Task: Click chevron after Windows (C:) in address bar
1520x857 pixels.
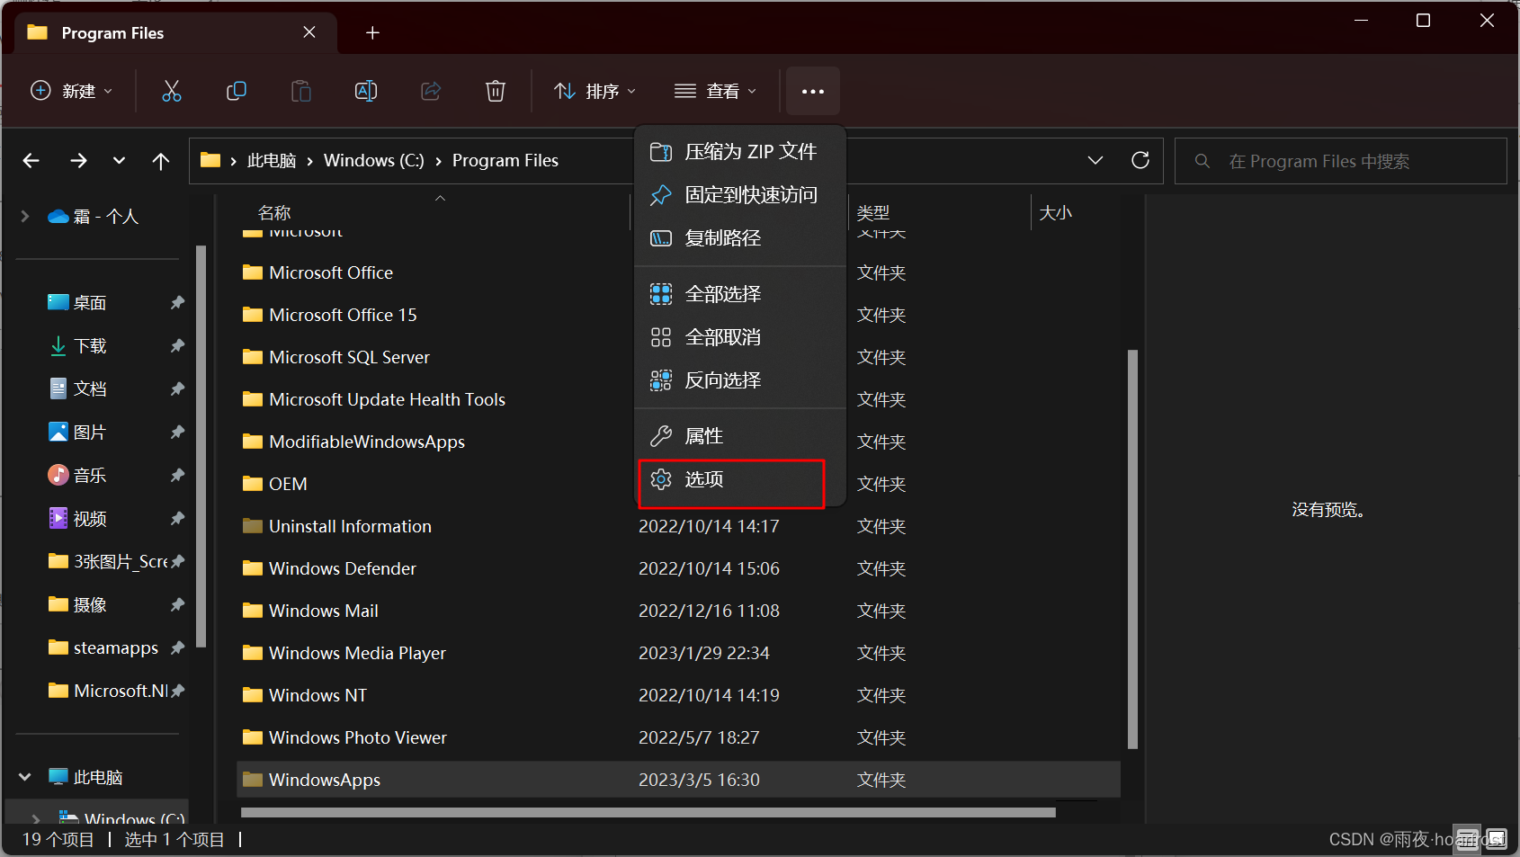Action: pos(439,161)
